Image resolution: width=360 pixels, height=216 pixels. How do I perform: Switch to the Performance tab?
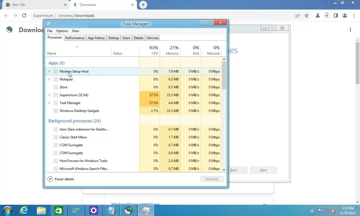[75, 38]
